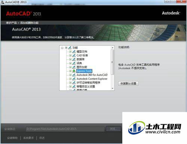The height and width of the screenshot is (144, 187).
Task: Click the icon beside Autodesk 360 for AutoCAD
Action: tap(74, 75)
